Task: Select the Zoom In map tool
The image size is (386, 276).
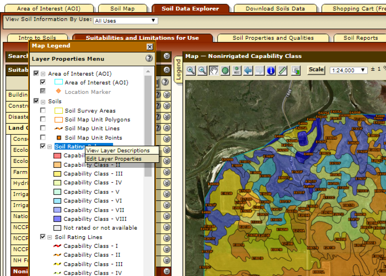Action: pyautogui.click(x=191, y=71)
